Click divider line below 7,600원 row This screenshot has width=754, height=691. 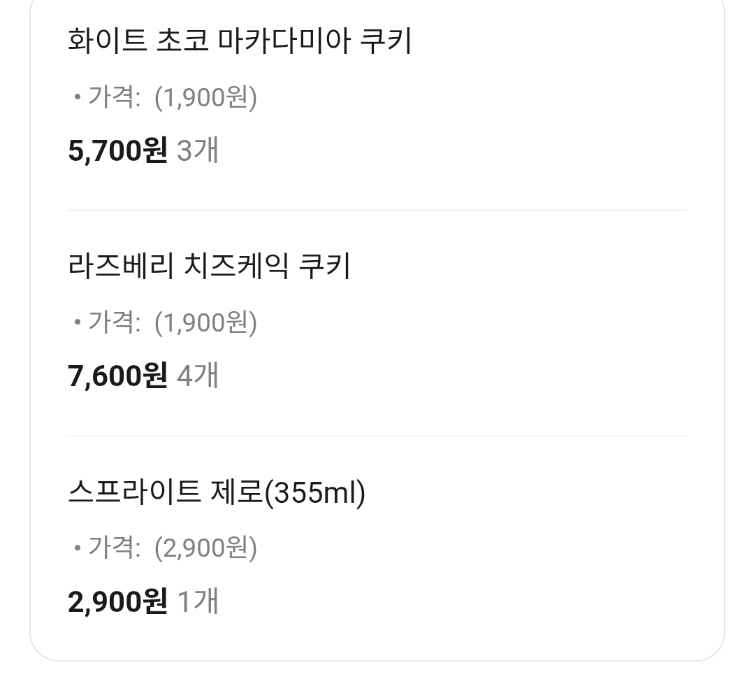(x=377, y=436)
